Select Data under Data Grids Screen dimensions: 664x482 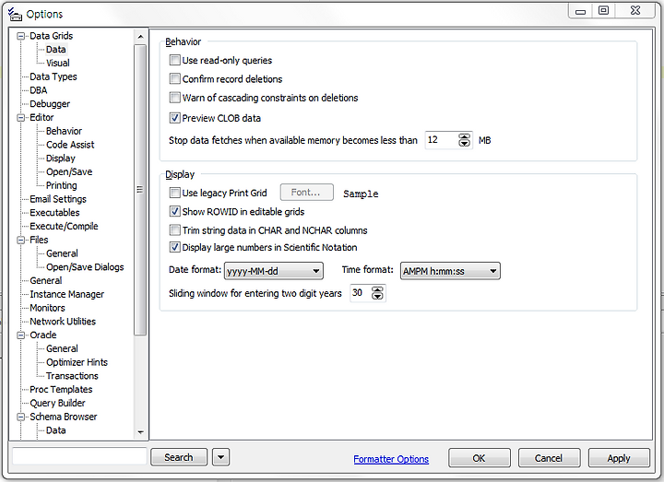coord(56,50)
